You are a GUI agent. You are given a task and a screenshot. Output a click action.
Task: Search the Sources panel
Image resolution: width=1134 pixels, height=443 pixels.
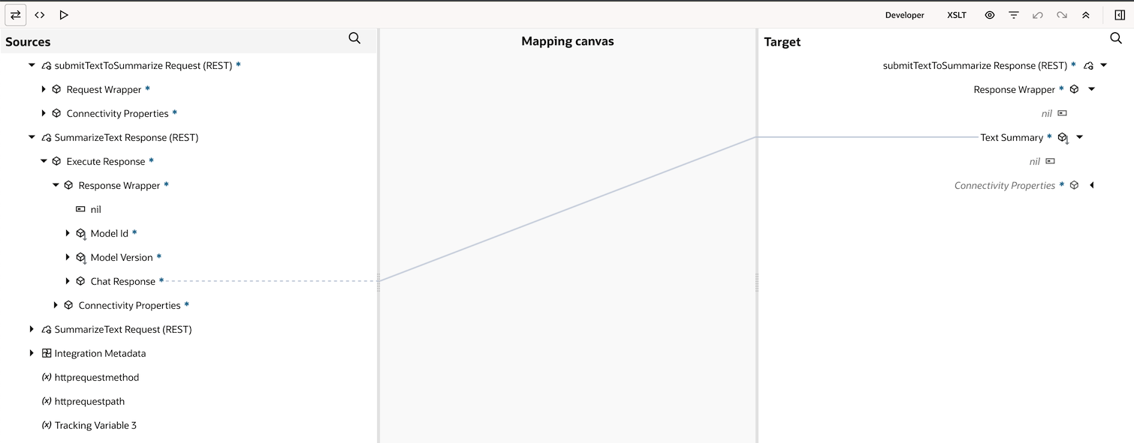(354, 38)
